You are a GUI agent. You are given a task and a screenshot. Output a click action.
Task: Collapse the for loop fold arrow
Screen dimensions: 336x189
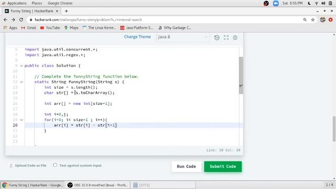tap(22, 120)
